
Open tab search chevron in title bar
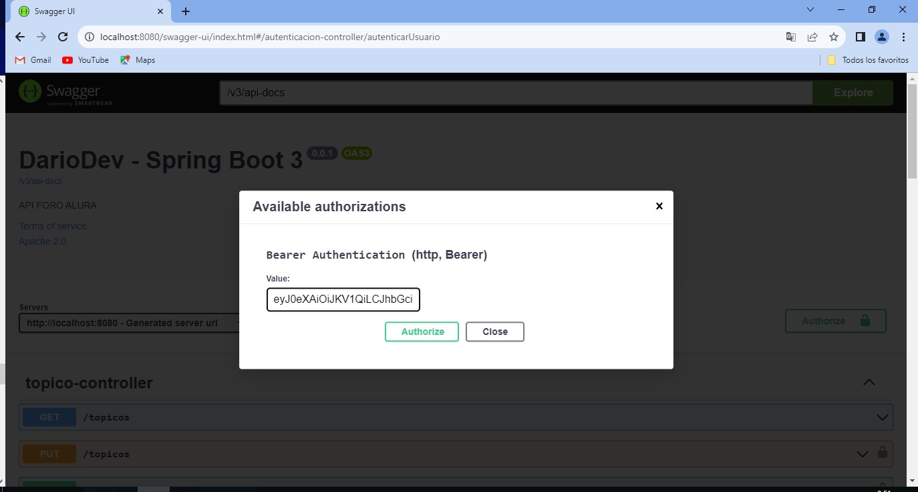click(x=810, y=9)
